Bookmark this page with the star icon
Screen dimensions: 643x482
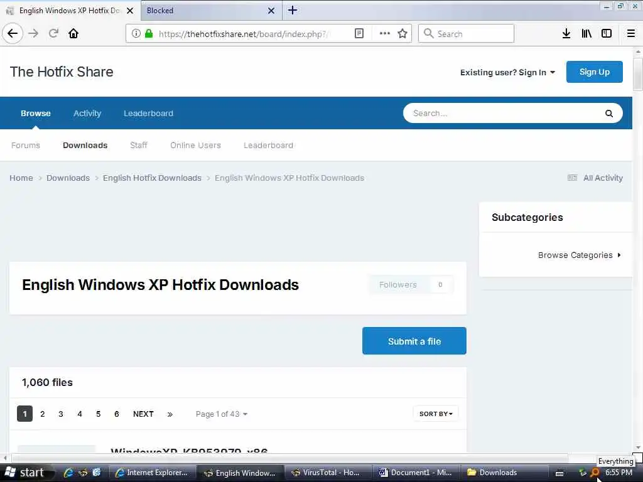tap(403, 33)
